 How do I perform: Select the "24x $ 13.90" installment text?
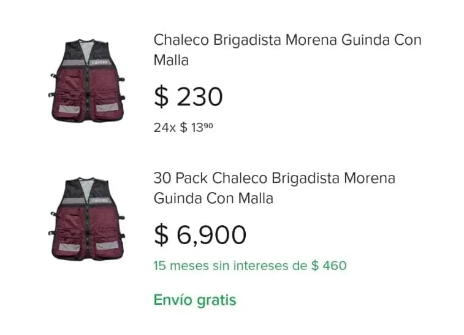pos(183,128)
